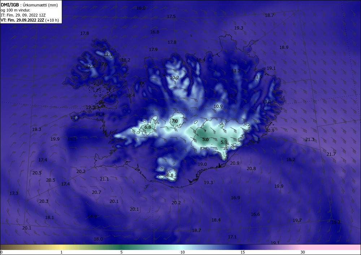Screen dimensions: 361x255
Task: Click the legend tick label 1
Action: pos(61,252)
